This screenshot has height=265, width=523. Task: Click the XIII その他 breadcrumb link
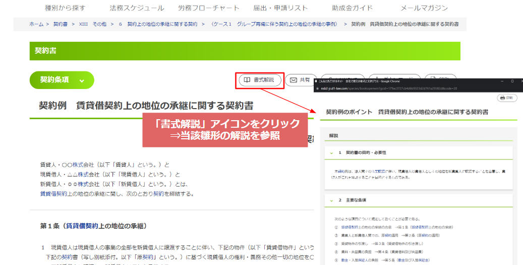pyautogui.click(x=93, y=24)
